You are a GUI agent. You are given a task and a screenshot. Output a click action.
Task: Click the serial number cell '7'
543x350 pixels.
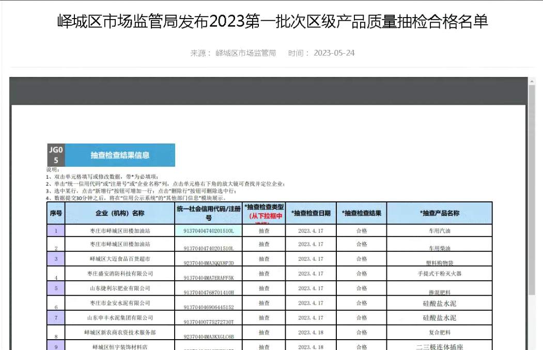point(56,317)
